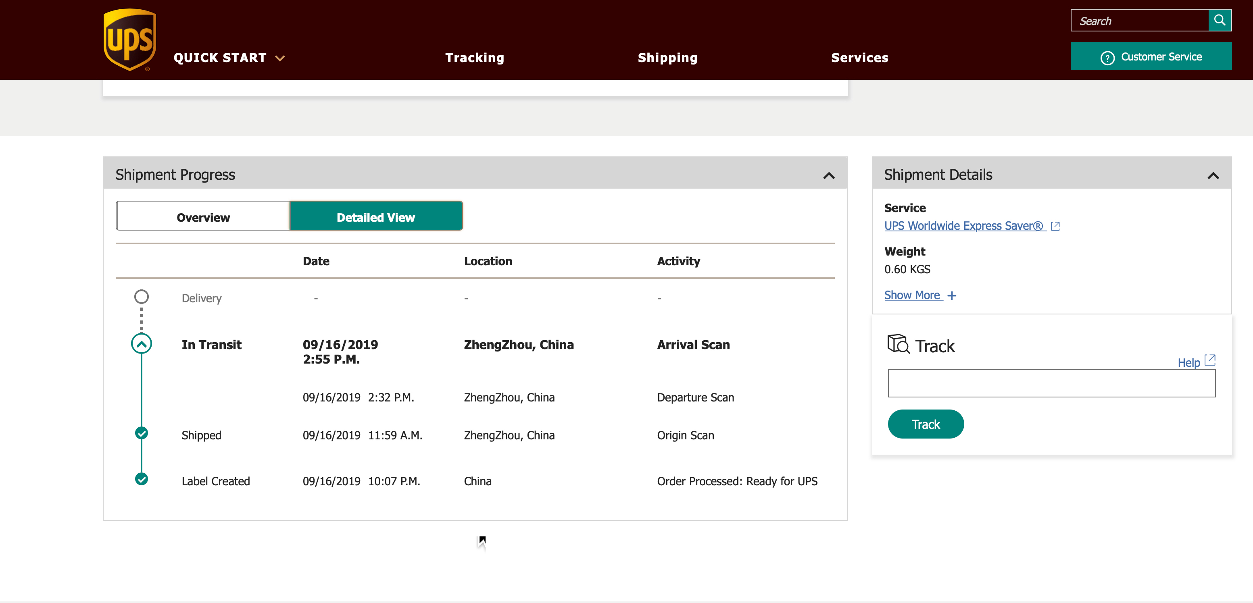The width and height of the screenshot is (1253, 603).
Task: Select the Detailed View tab
Action: pyautogui.click(x=376, y=216)
